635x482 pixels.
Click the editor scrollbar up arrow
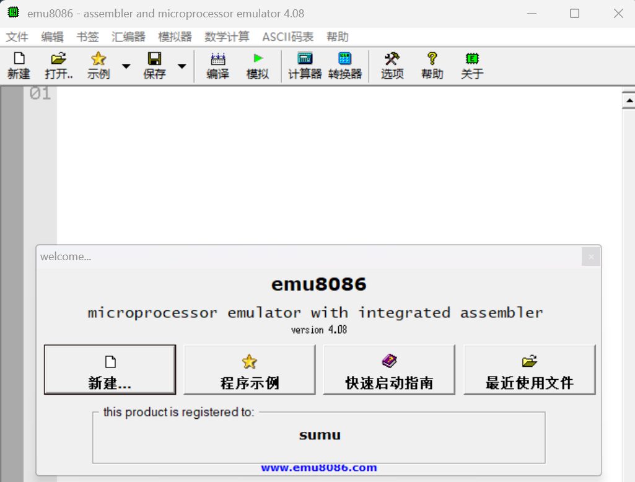(629, 100)
